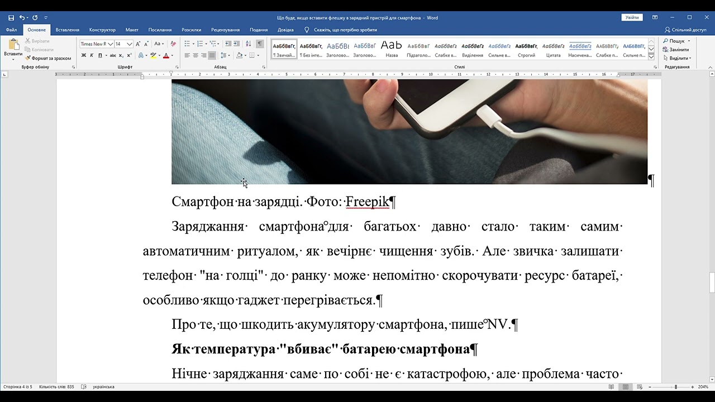Click Format Painter (Формат за зразком)
This screenshot has height=402, width=715.
(x=48, y=58)
